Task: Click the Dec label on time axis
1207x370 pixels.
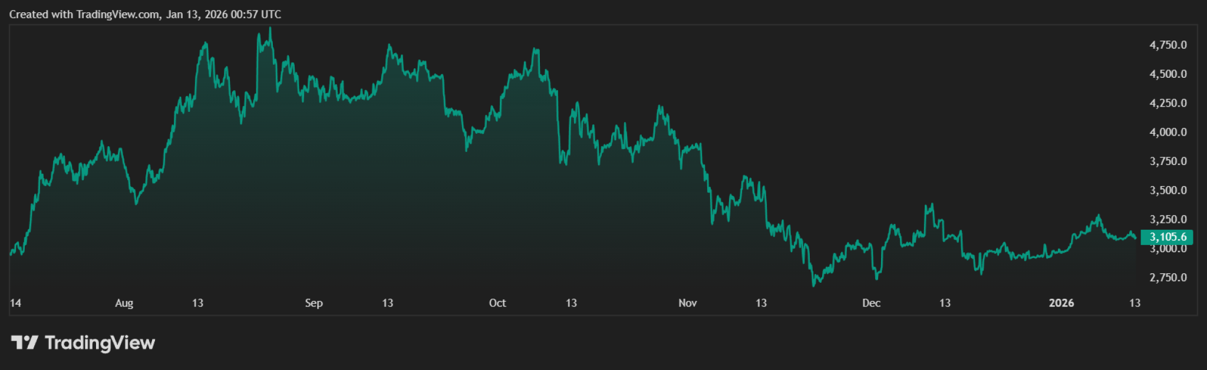Action: click(871, 303)
